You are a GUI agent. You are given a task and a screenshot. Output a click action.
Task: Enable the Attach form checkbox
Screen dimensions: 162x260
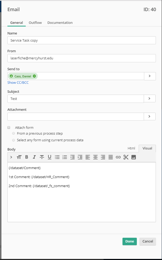tap(9, 127)
